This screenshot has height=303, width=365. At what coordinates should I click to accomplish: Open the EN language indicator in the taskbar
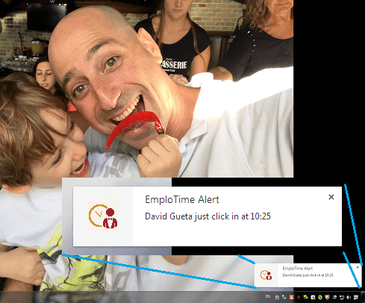(268, 296)
